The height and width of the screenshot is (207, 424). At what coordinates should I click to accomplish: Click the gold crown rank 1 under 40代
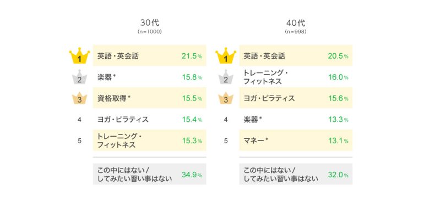click(x=226, y=56)
